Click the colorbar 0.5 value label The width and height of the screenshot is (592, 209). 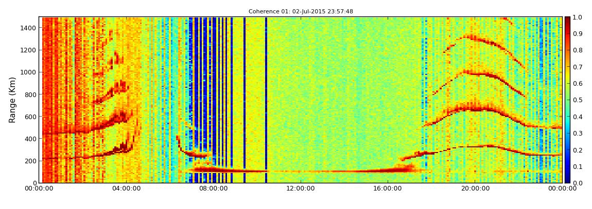coord(577,100)
